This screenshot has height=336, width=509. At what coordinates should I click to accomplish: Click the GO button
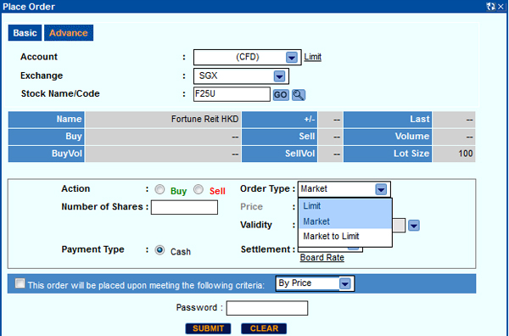tap(281, 95)
